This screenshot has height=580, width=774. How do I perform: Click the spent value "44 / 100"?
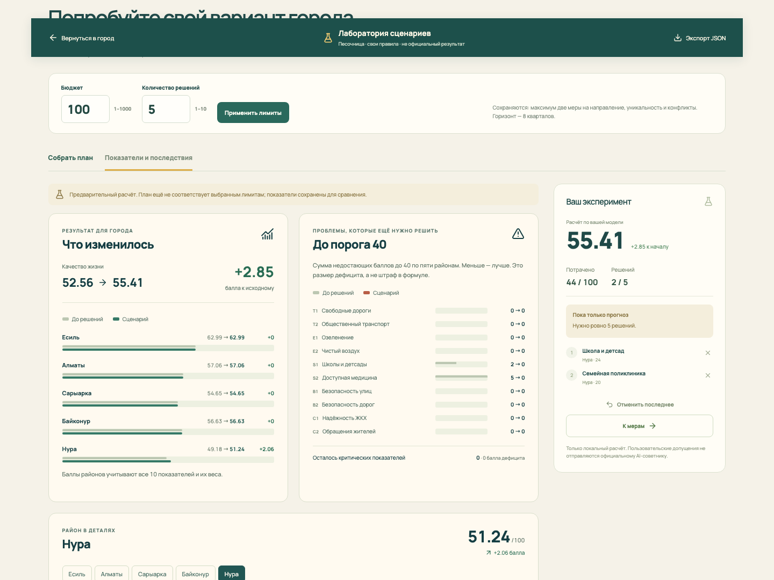(x=582, y=282)
